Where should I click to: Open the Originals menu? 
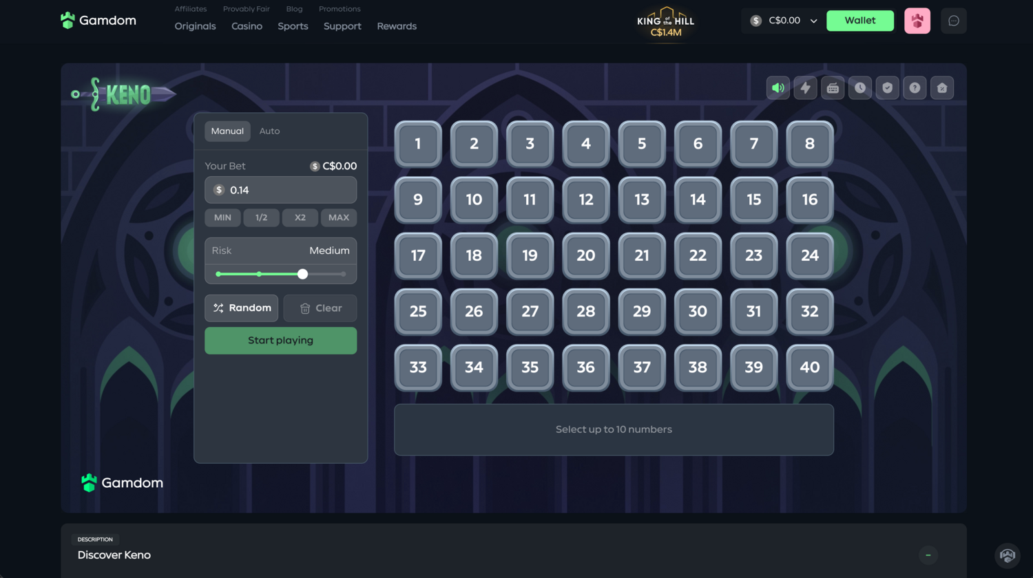pos(195,26)
